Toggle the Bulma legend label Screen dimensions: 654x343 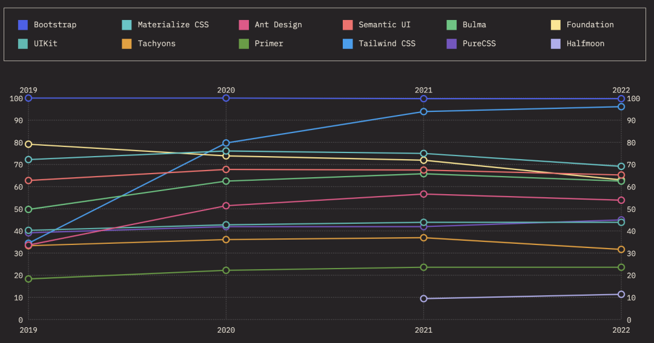tap(474, 25)
